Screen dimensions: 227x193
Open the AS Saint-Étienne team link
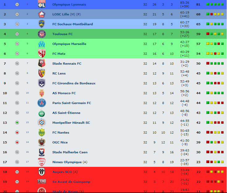click(x=66, y=113)
